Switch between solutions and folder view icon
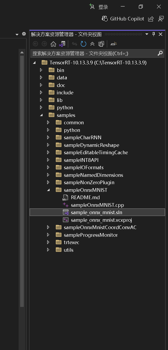The height and width of the screenshot is (350, 168). tap(62, 44)
